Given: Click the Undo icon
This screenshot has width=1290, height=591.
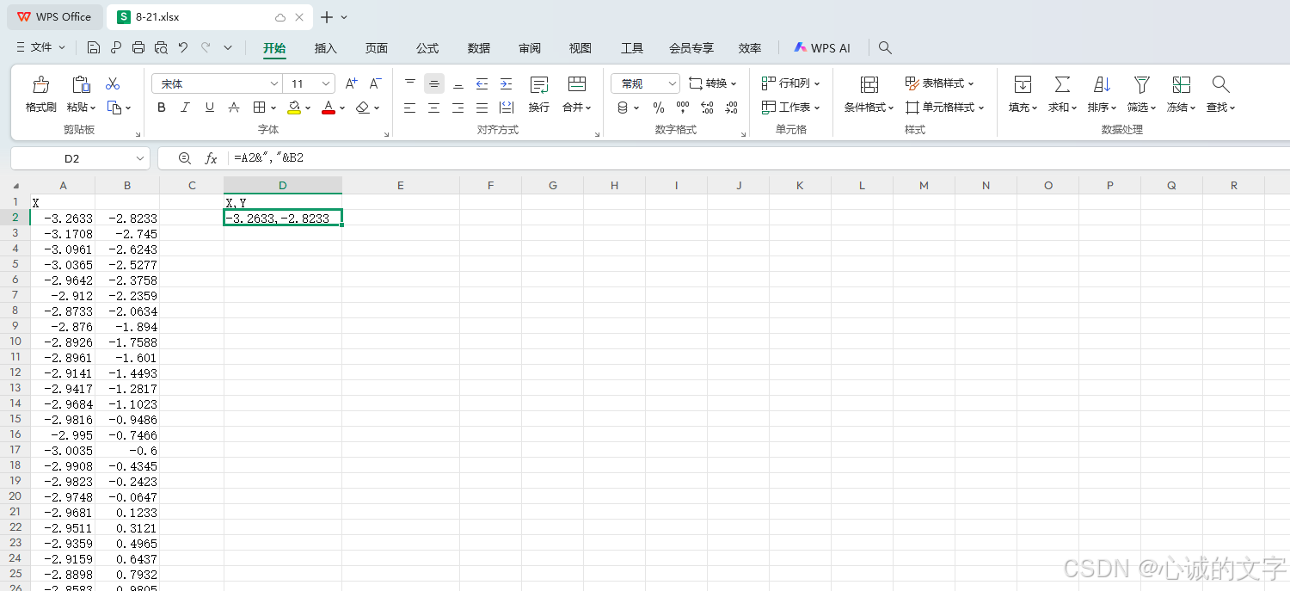Looking at the screenshot, I should click(182, 47).
